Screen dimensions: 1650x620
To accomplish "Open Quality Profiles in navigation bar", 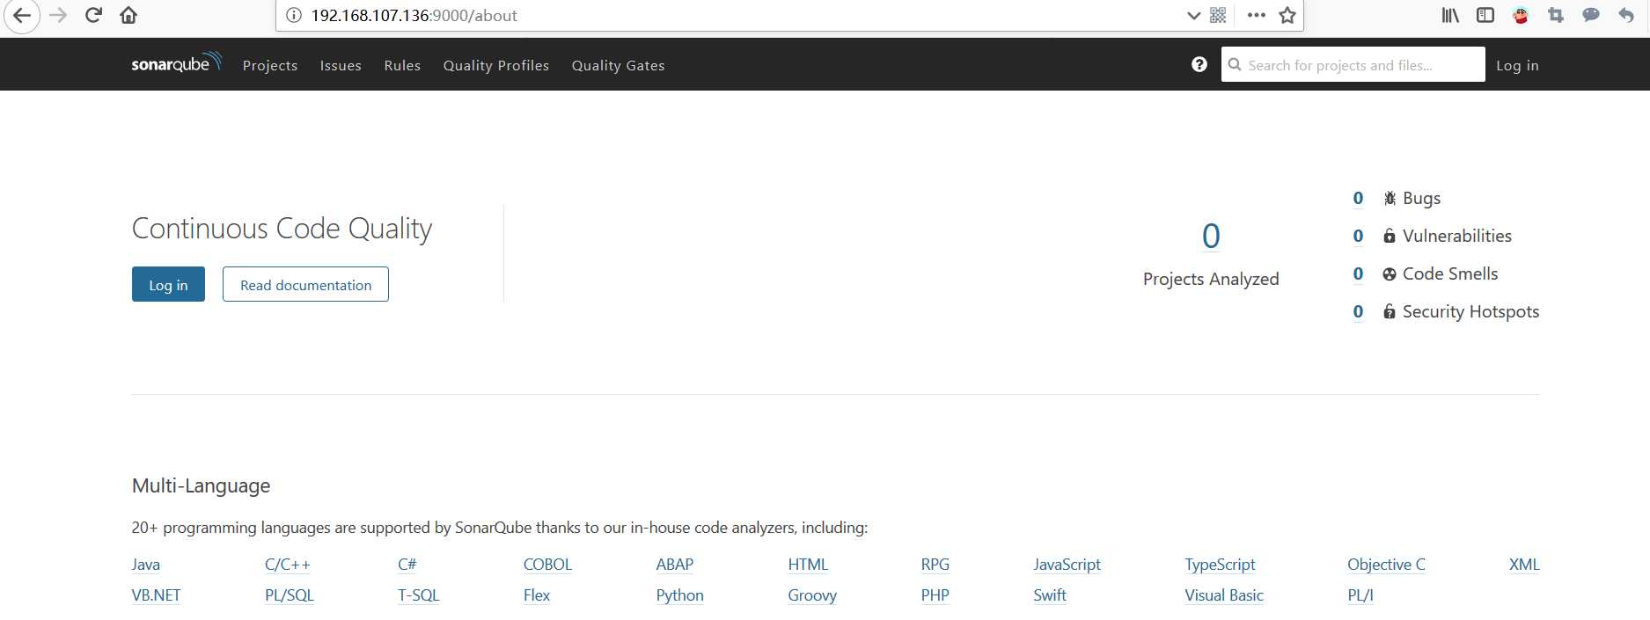I will coord(496,65).
